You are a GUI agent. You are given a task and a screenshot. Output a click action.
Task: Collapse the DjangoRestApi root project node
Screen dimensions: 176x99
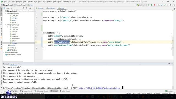[4, 11]
